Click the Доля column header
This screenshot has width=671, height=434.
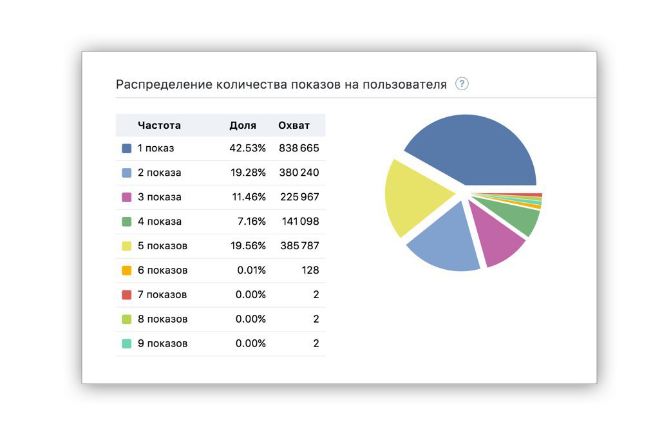pos(243,126)
